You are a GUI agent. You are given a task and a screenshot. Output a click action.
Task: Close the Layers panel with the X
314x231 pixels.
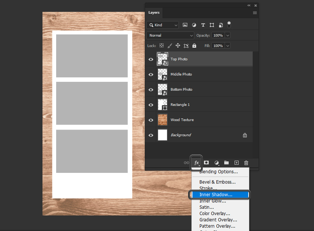[256, 6]
